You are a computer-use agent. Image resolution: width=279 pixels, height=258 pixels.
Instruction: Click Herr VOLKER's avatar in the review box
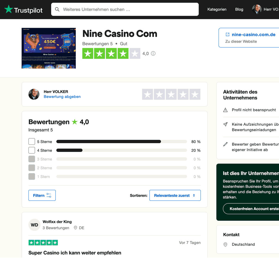point(34,94)
